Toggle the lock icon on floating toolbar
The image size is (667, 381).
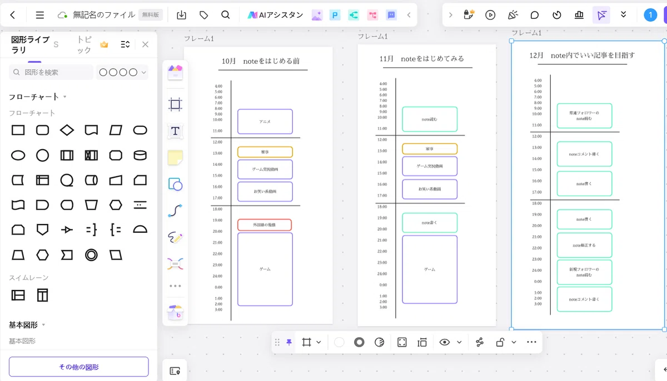tap(500, 342)
